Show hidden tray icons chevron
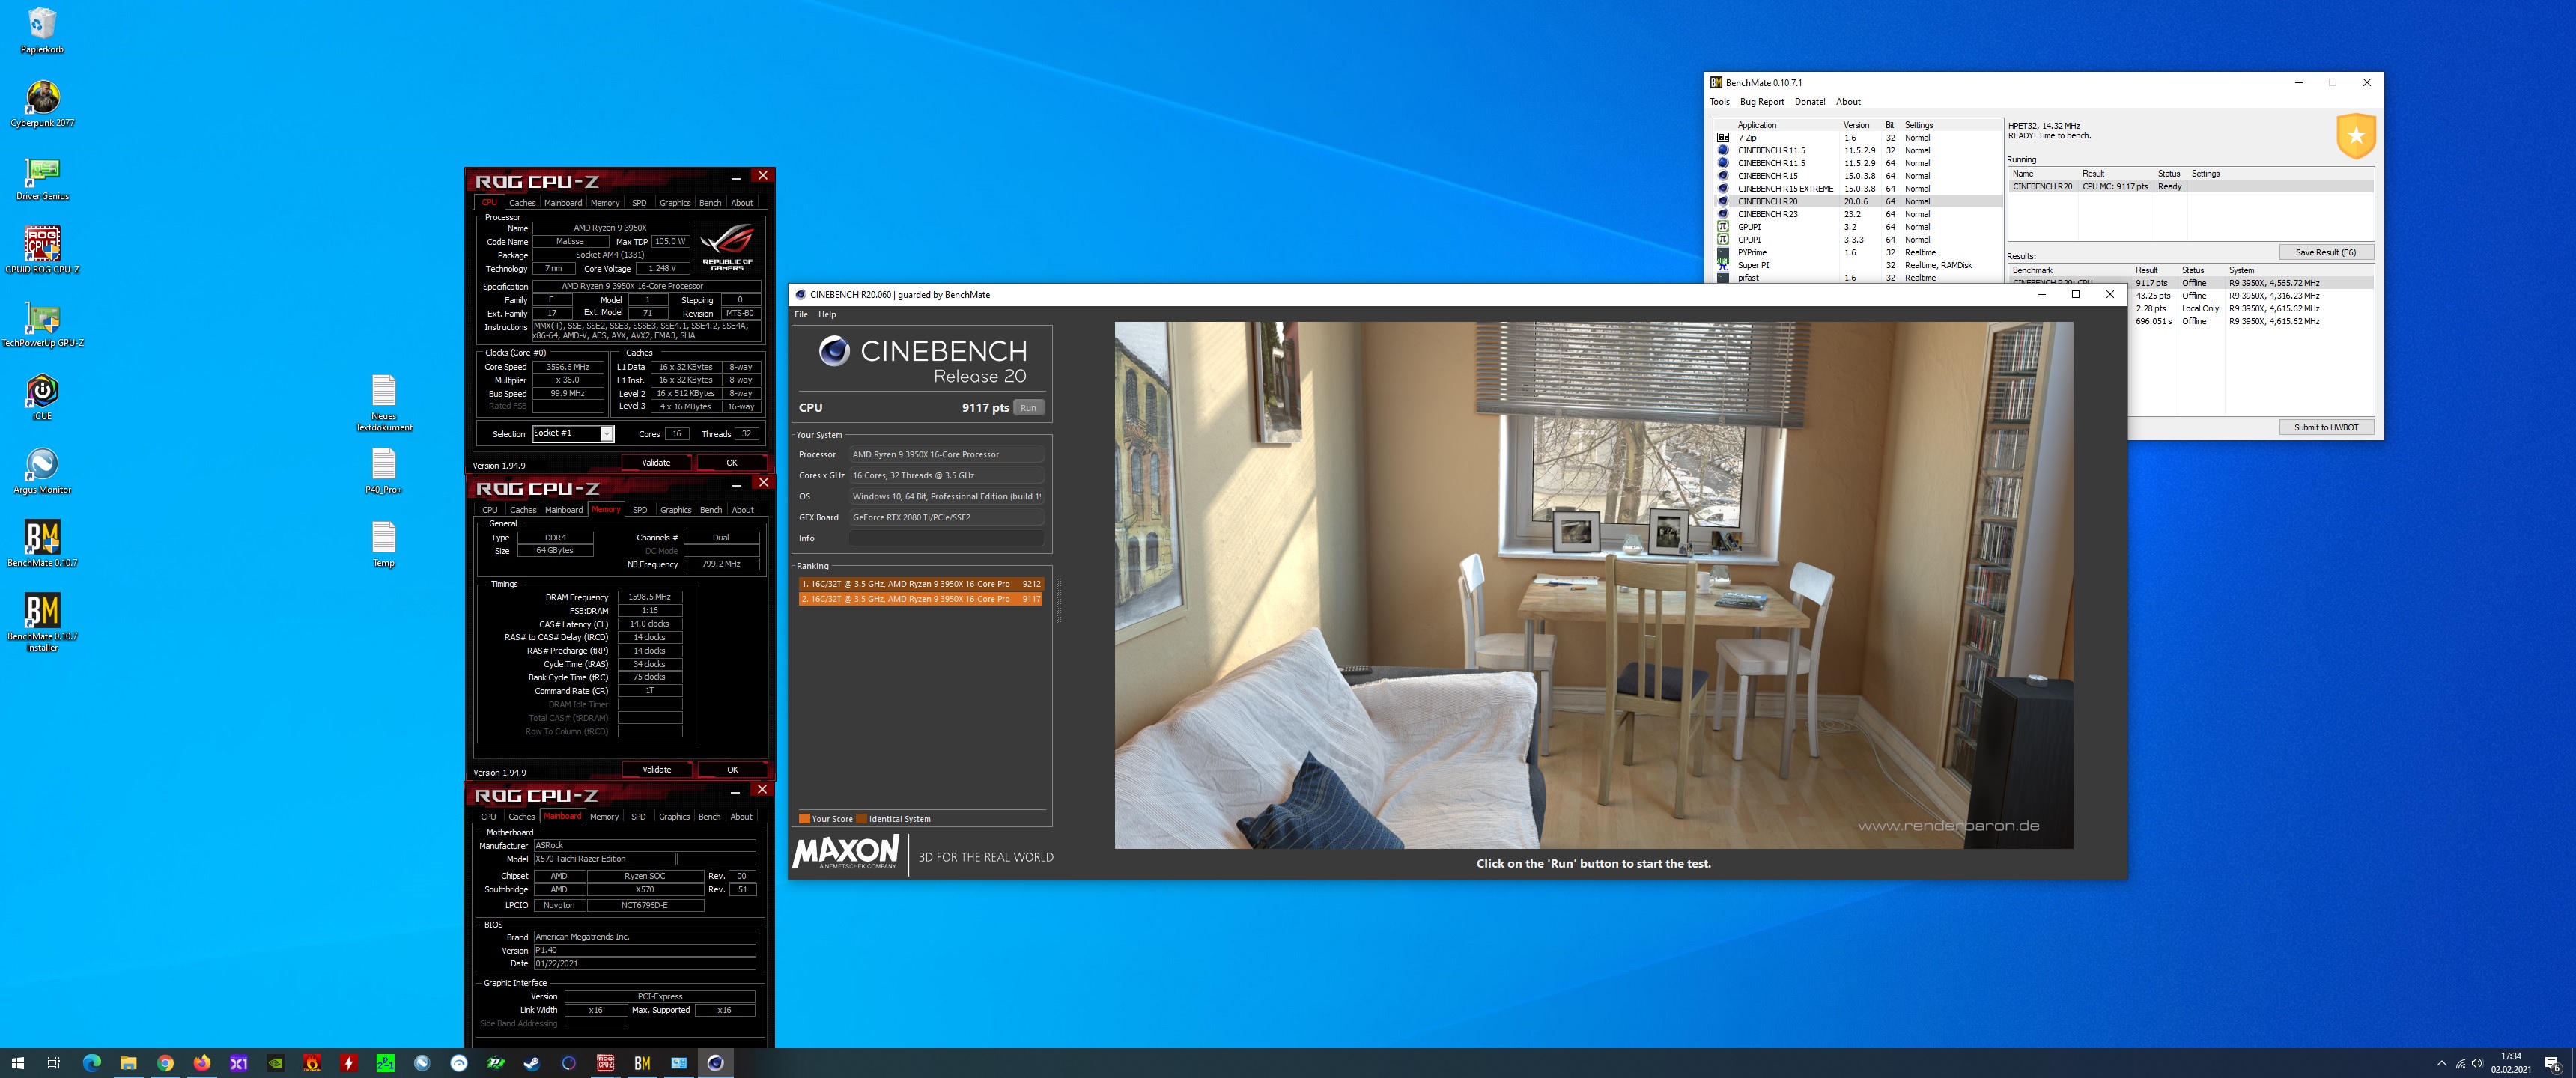This screenshot has width=2576, height=1078. coord(2441,1063)
